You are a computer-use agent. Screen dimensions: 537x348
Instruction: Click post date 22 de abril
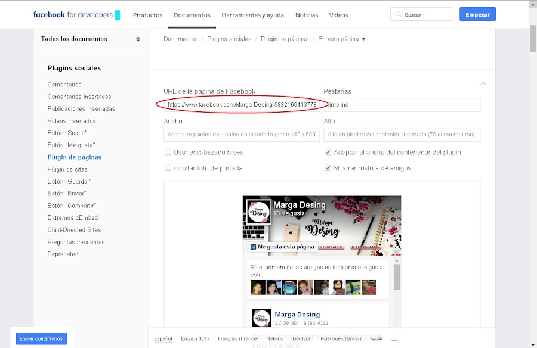[x=301, y=323]
